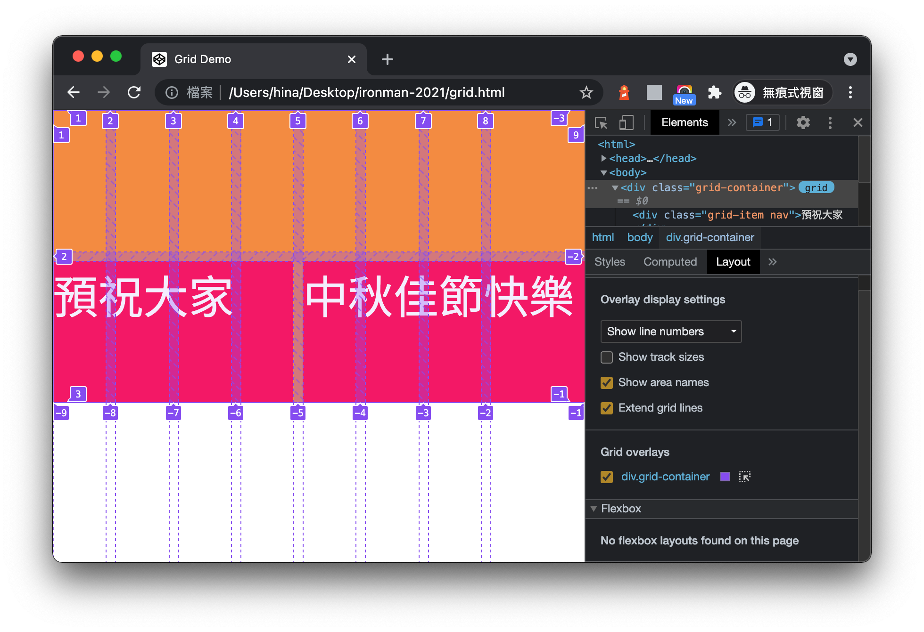The height and width of the screenshot is (632, 924).
Task: Uncheck Extend grid lines
Action: (607, 408)
